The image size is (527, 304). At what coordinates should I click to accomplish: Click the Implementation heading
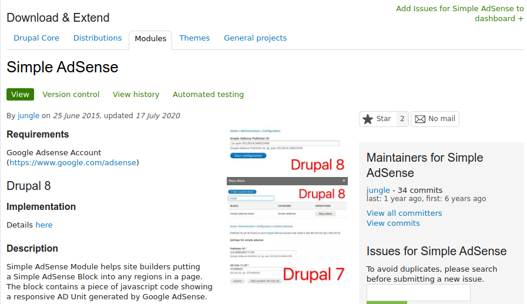click(41, 206)
